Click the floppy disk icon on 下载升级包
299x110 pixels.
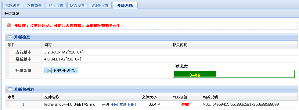coord(49,71)
